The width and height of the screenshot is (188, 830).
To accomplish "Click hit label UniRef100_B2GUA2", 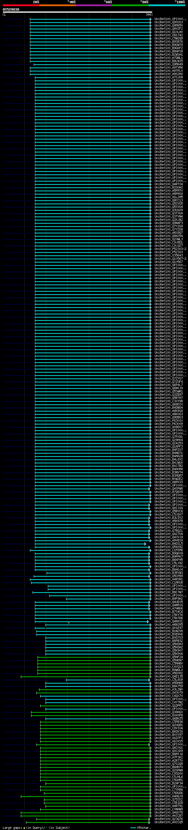I will tap(169, 188).
